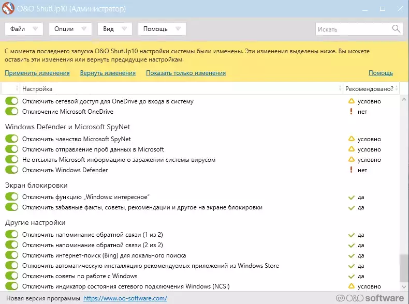Screen dimensions: 409x304
Task: Click Помощь link in yellow banner
Action: 381,73
